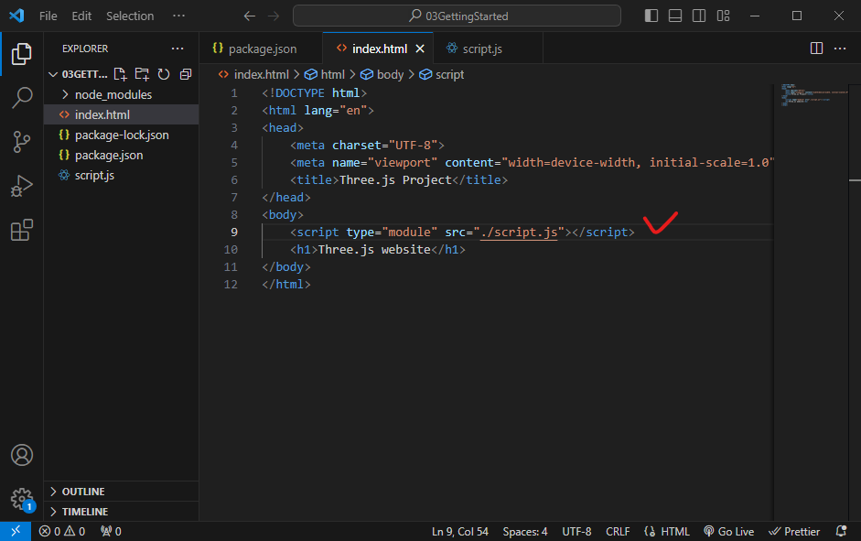The width and height of the screenshot is (861, 541).
Task: Click the ports forwarded indicator showing 0
Action: [111, 531]
